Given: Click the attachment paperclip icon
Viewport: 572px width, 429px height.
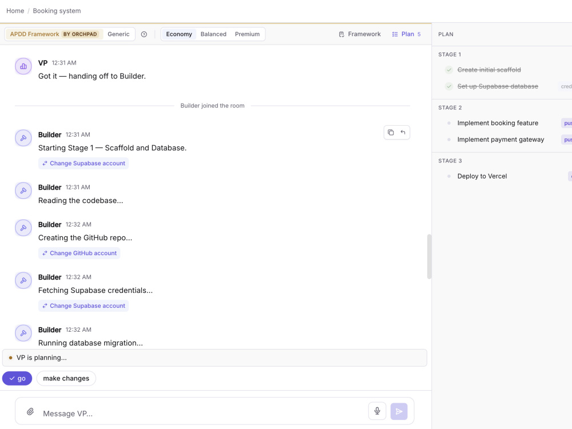Looking at the screenshot, I should pos(30,412).
